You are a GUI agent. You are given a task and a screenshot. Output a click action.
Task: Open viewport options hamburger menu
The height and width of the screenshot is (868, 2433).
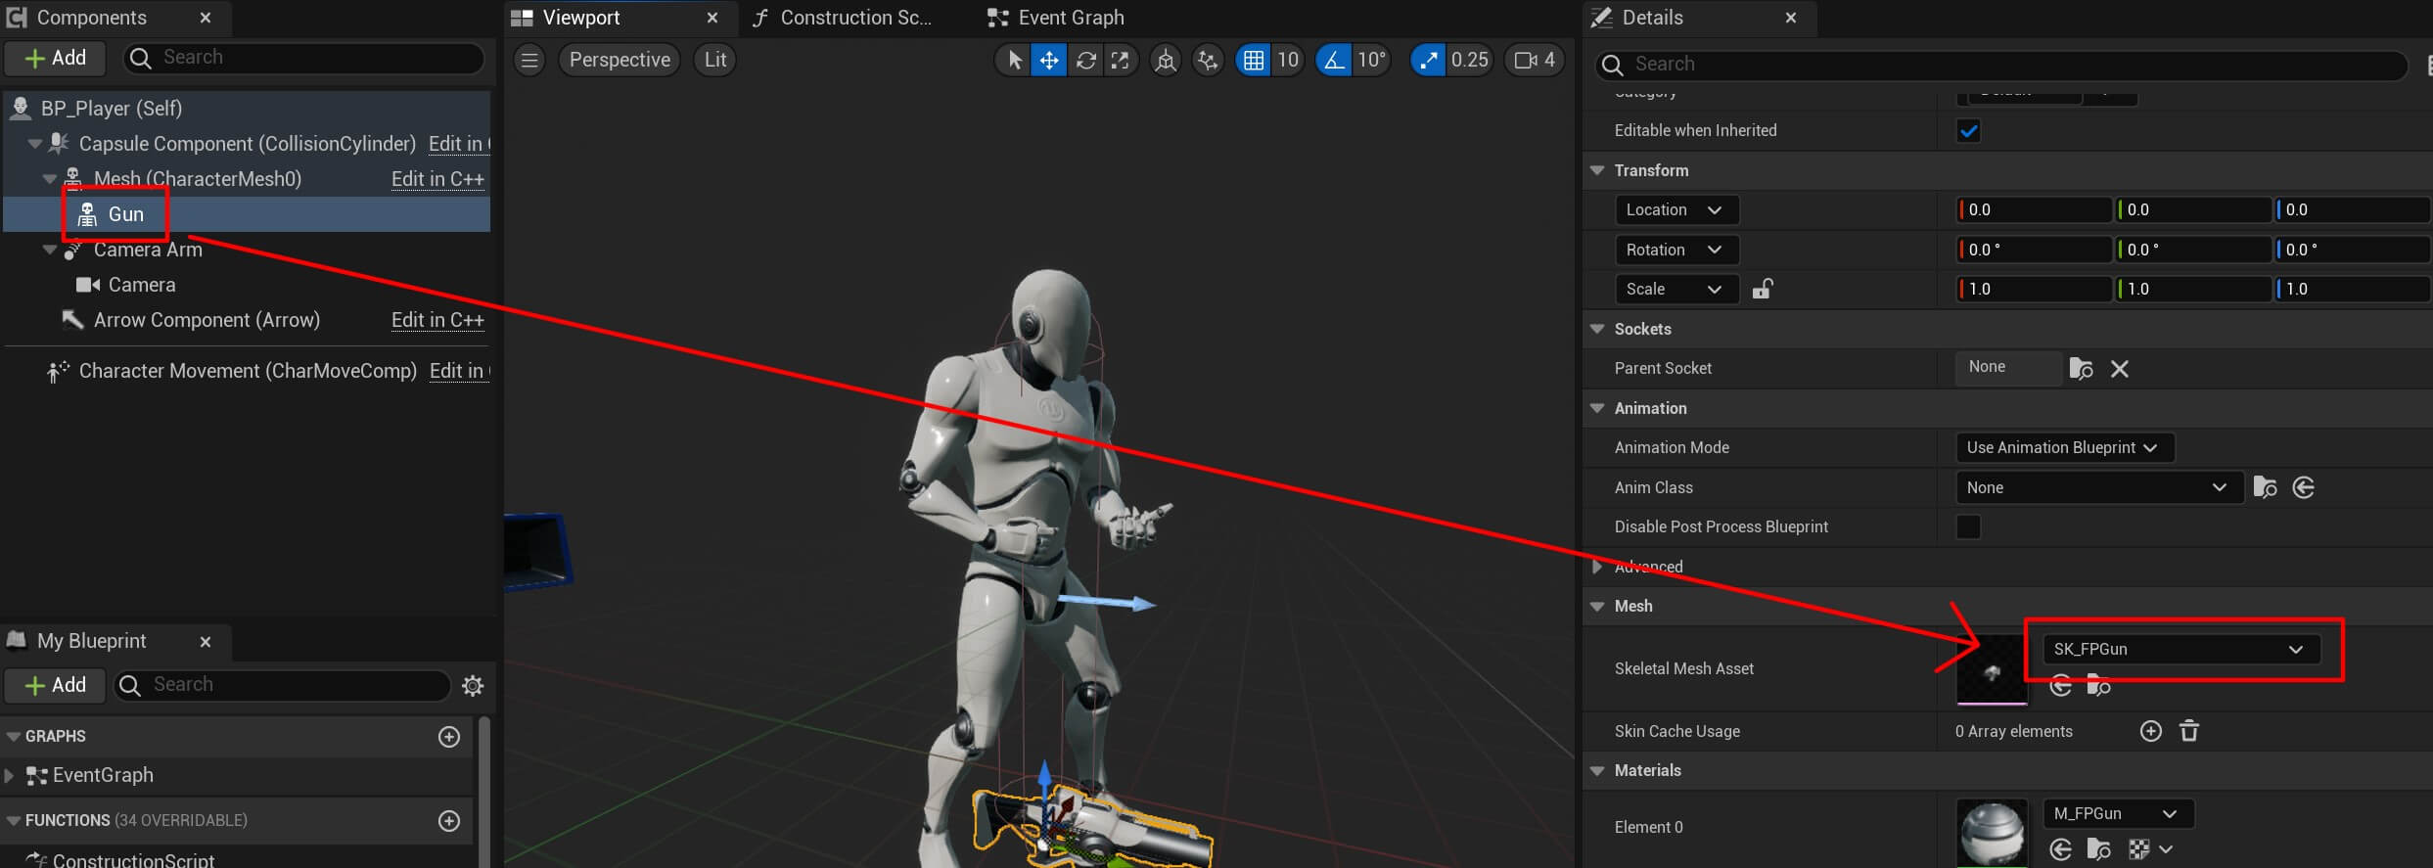click(x=529, y=61)
